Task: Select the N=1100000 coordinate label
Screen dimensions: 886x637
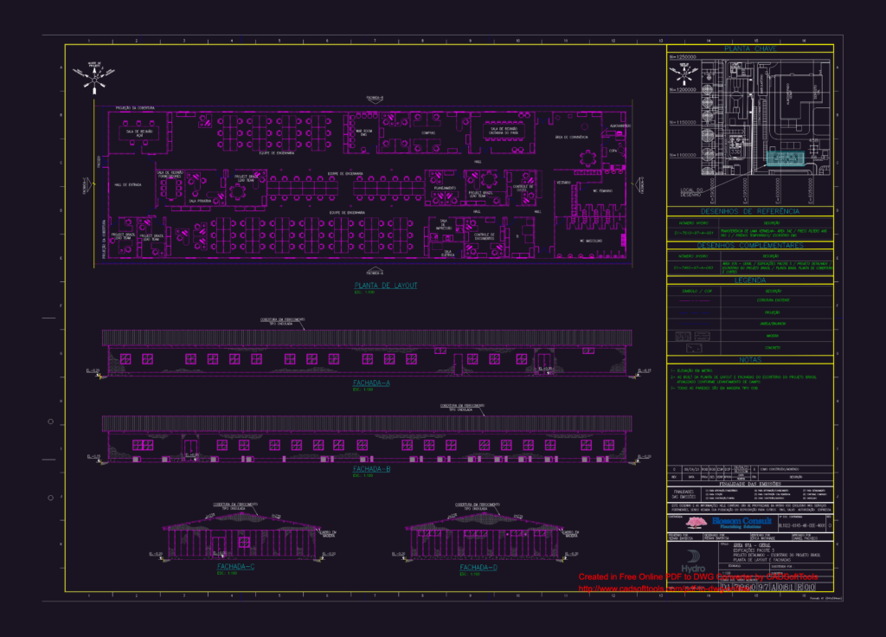Action: coord(683,155)
